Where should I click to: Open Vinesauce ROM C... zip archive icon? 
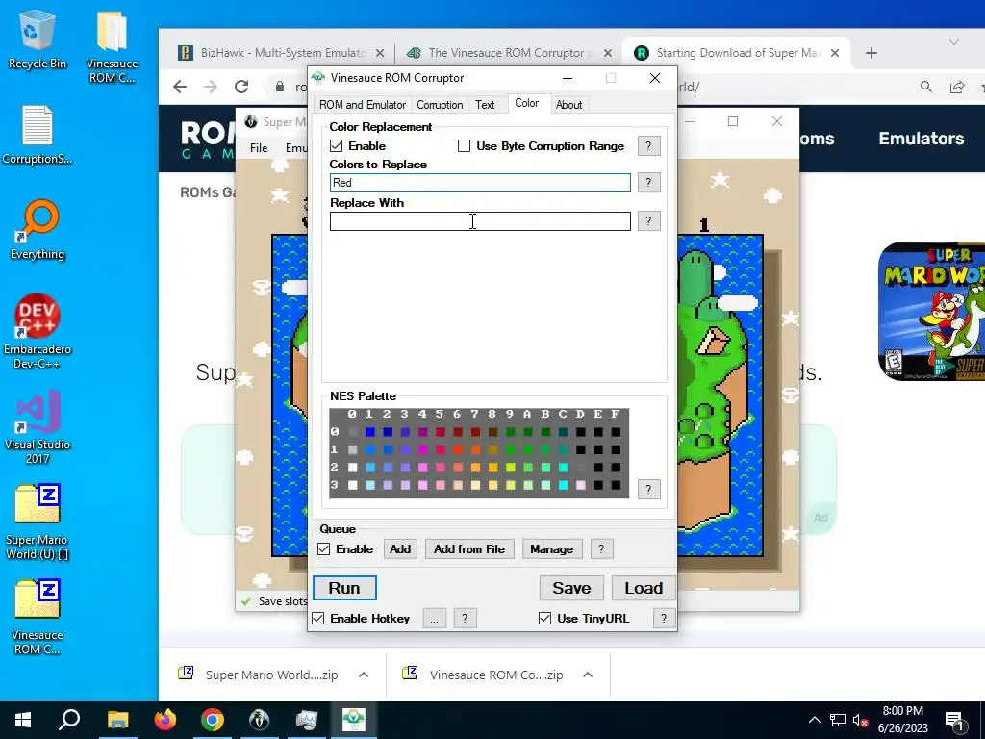point(38,618)
